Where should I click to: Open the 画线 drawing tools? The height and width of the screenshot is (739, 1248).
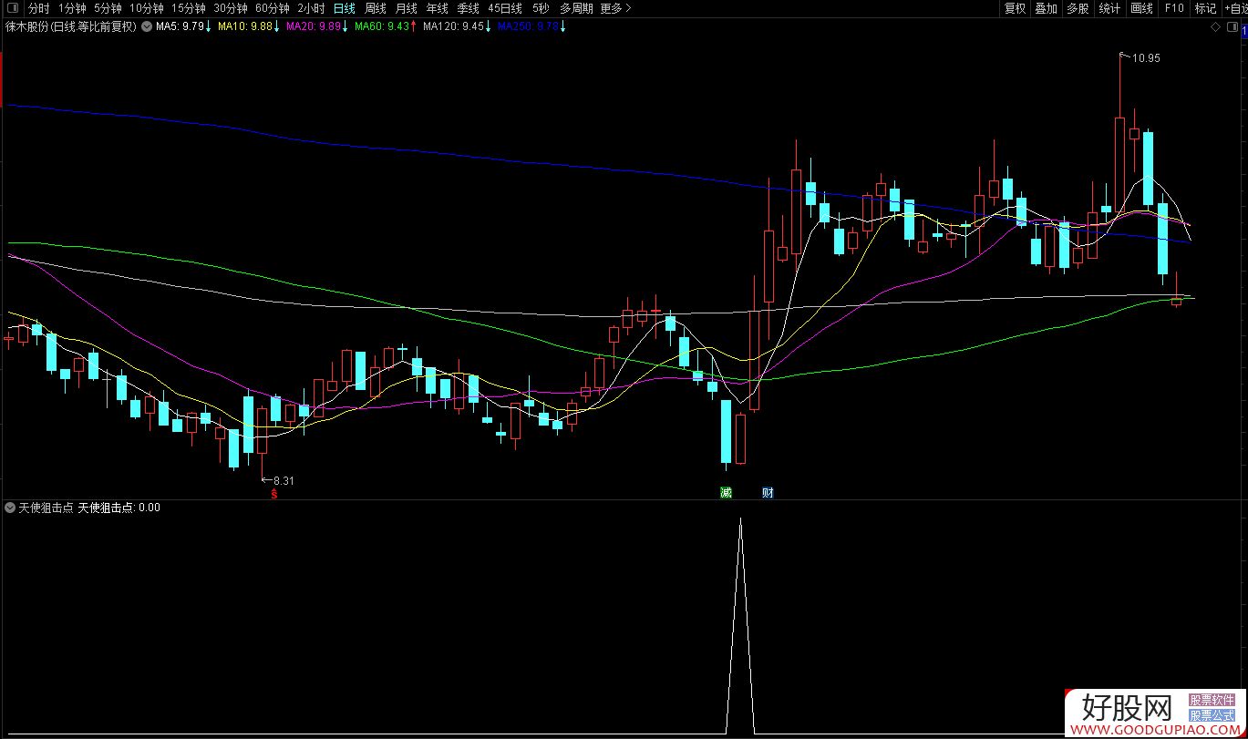point(1141,8)
